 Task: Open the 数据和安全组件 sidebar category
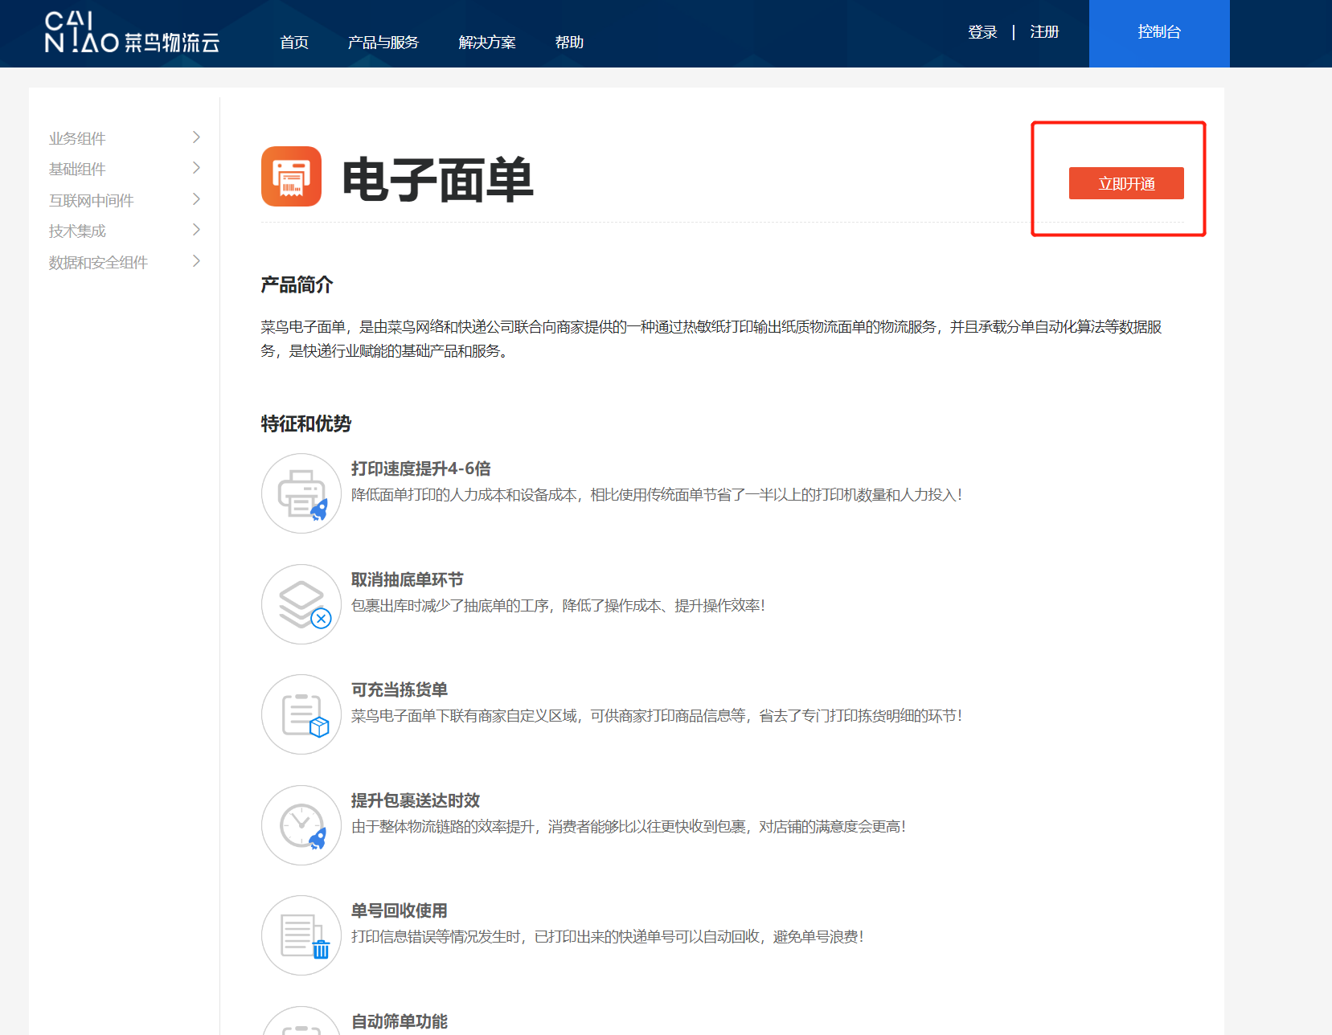click(x=98, y=262)
